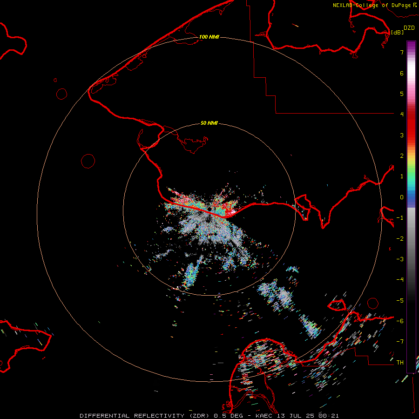Click the DZD product label
Viewport: 419px width, 419px height.
[409, 28]
